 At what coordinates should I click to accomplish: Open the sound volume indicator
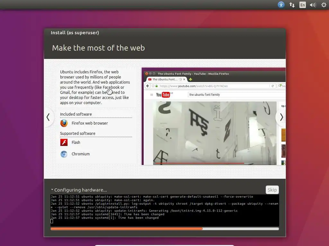(x=313, y=5)
